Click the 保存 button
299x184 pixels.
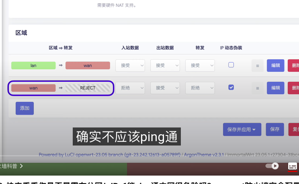[274, 129]
